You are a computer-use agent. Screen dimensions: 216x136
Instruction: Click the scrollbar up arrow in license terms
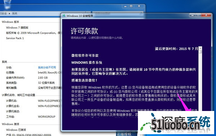point(200,48)
